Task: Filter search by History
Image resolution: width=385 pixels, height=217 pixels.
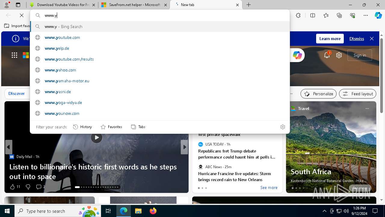Action: 82,127
